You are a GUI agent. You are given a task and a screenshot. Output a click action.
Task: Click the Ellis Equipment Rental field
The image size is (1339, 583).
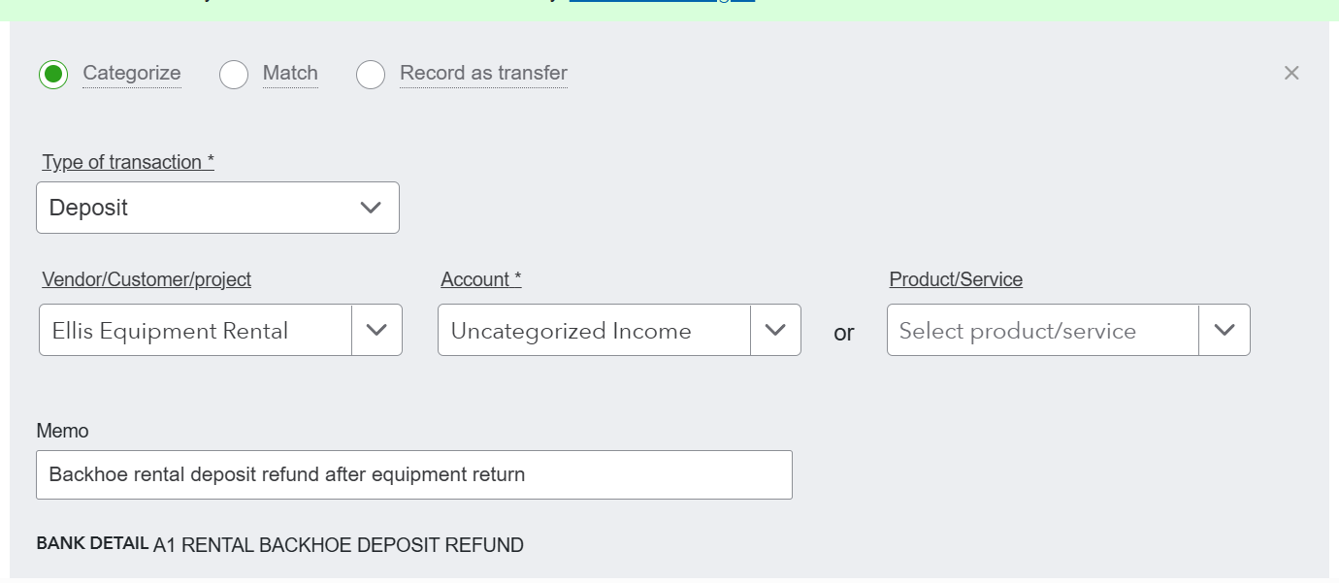[x=194, y=331]
